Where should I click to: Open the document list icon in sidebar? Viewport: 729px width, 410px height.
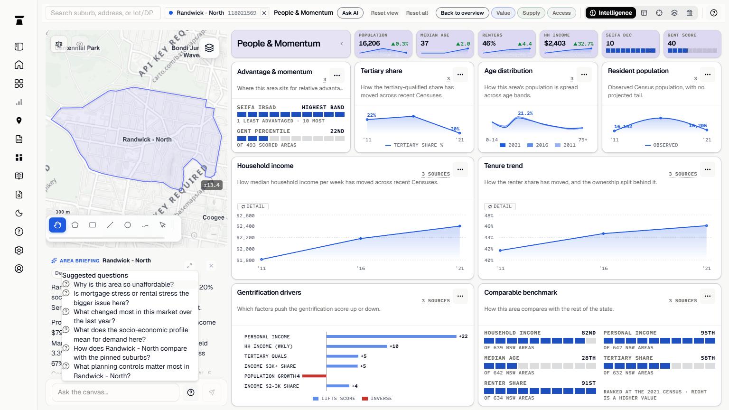[x=19, y=139]
